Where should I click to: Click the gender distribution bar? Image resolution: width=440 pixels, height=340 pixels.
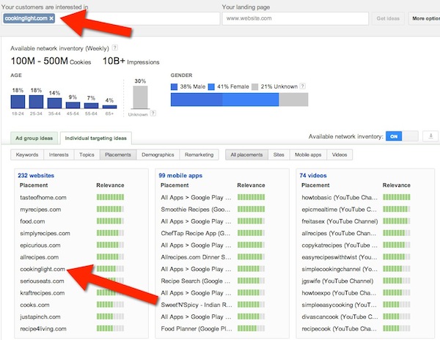(x=239, y=100)
